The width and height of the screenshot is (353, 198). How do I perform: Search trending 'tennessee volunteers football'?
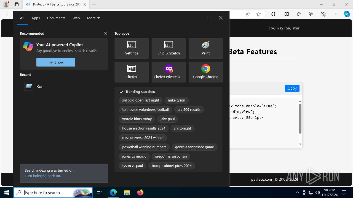[x=145, y=110]
